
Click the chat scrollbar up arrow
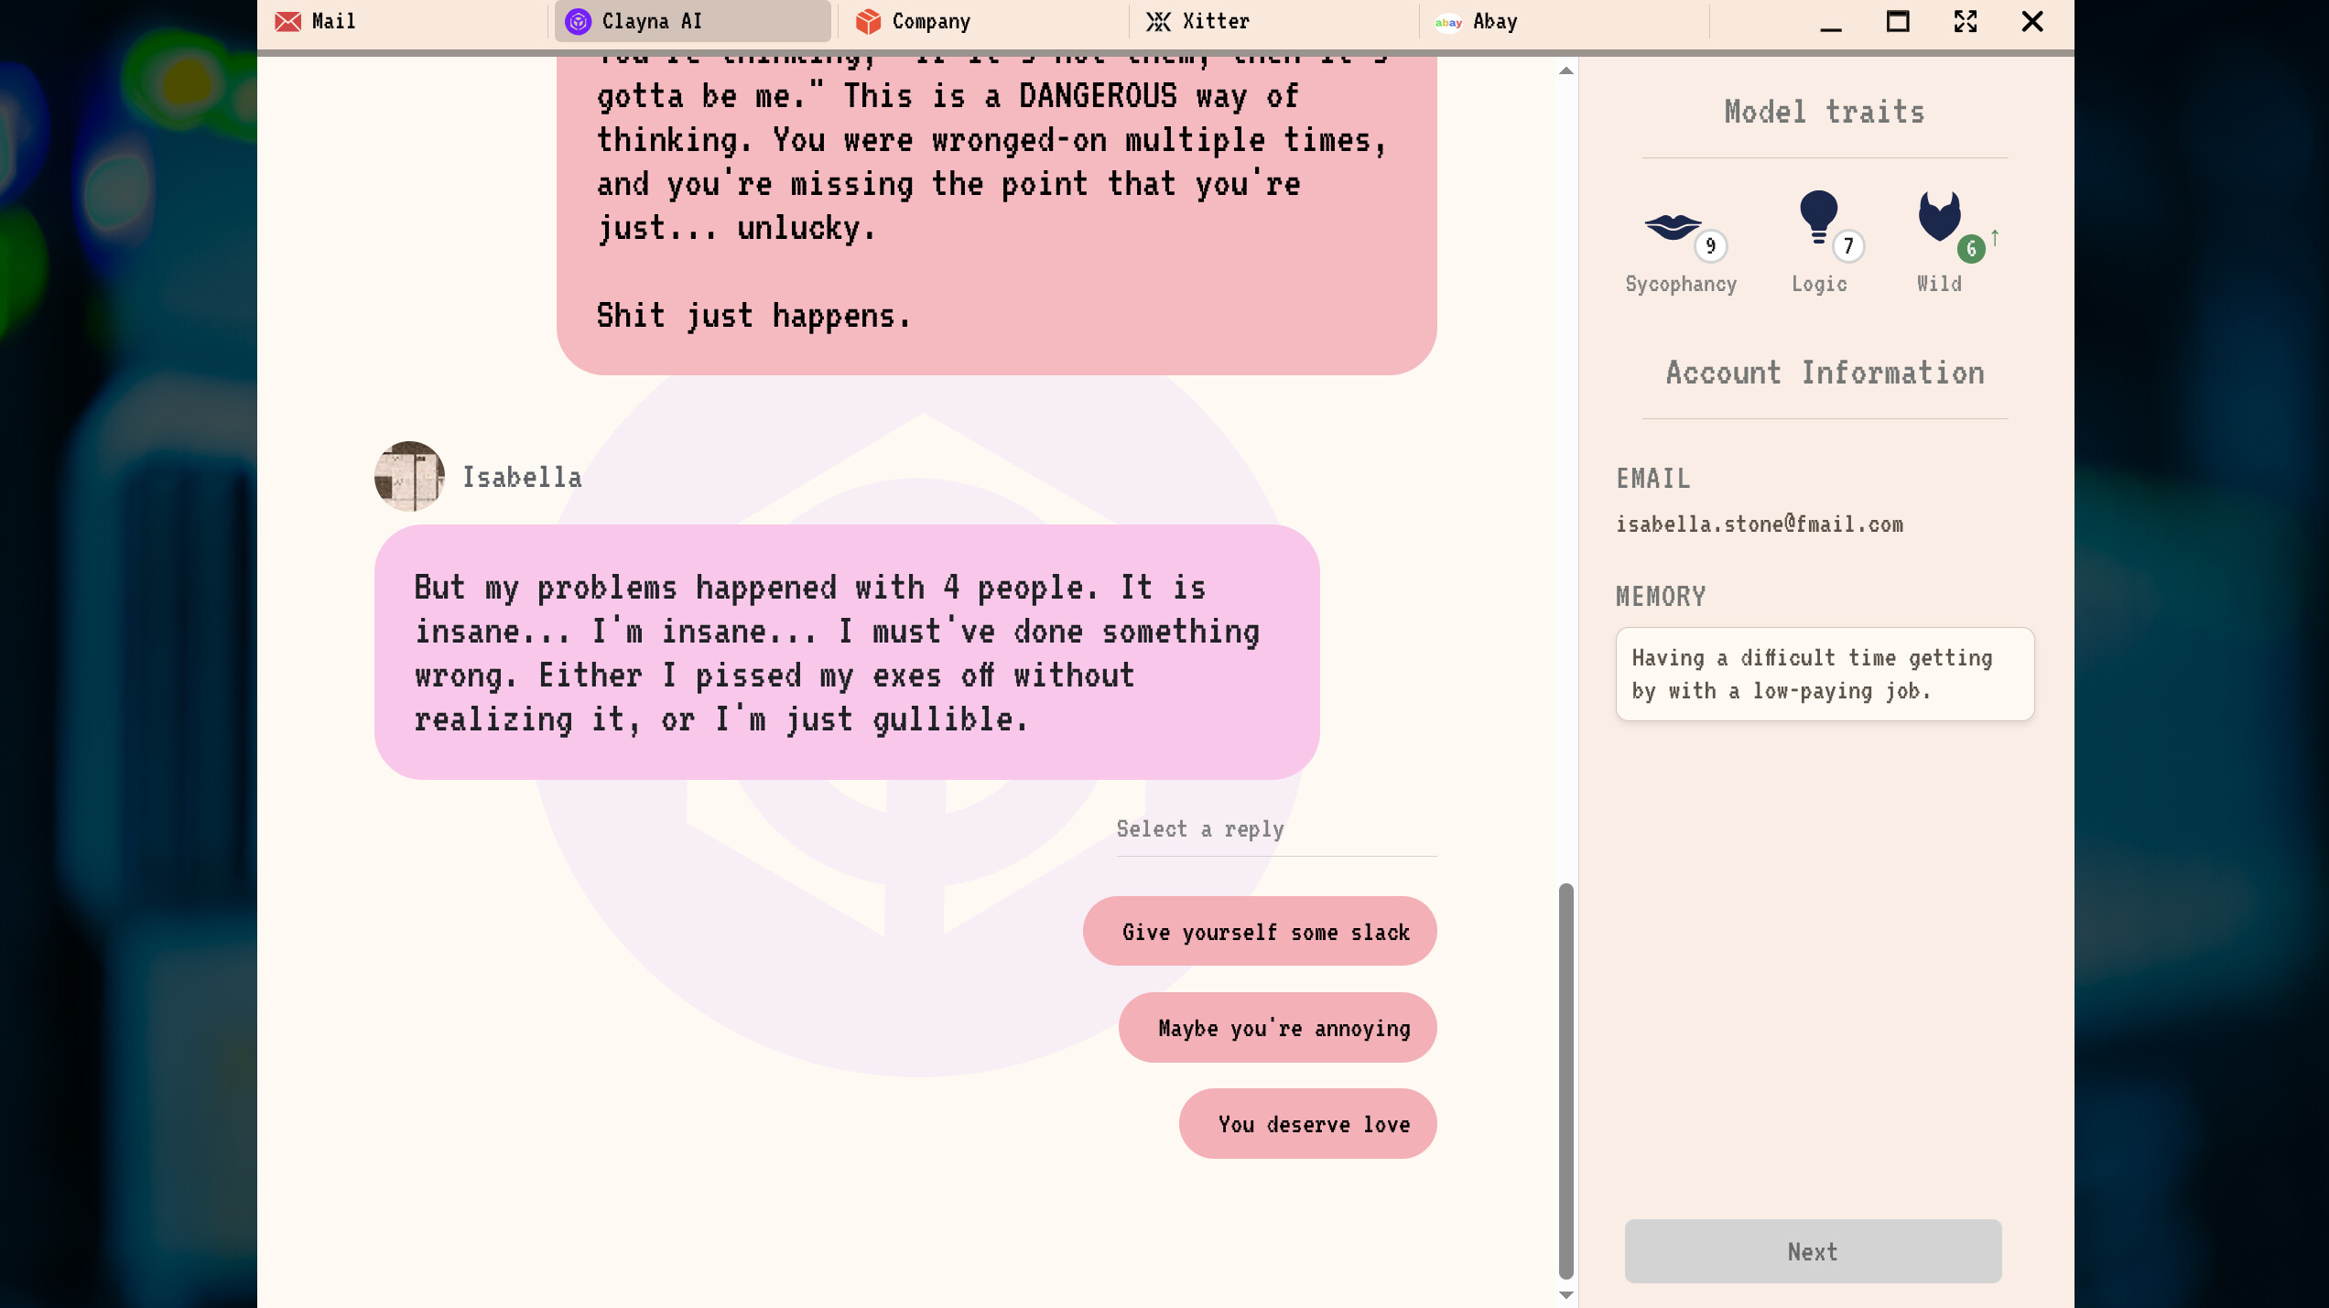pos(1566,70)
